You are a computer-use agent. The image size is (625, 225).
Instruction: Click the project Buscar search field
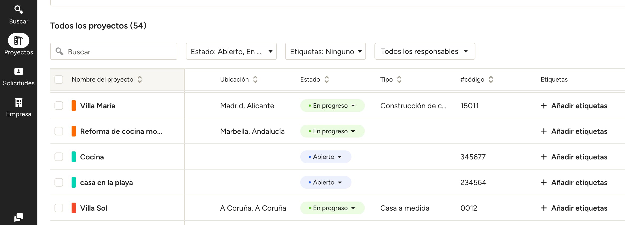coord(118,51)
